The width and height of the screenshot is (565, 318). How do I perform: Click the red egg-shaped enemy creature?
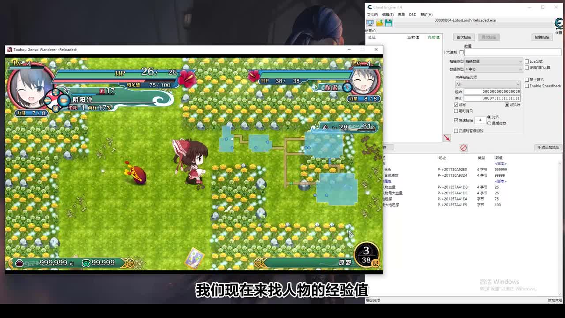click(136, 173)
